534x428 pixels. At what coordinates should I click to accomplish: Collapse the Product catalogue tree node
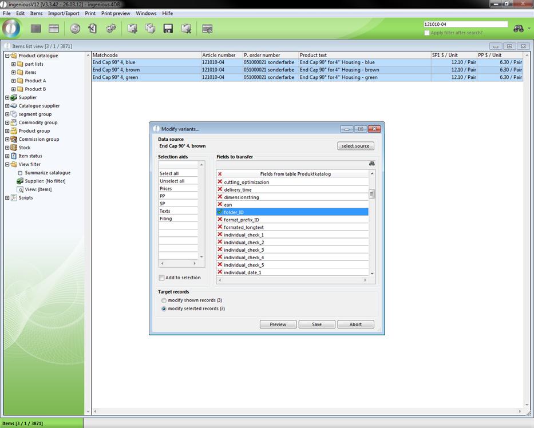[7, 56]
